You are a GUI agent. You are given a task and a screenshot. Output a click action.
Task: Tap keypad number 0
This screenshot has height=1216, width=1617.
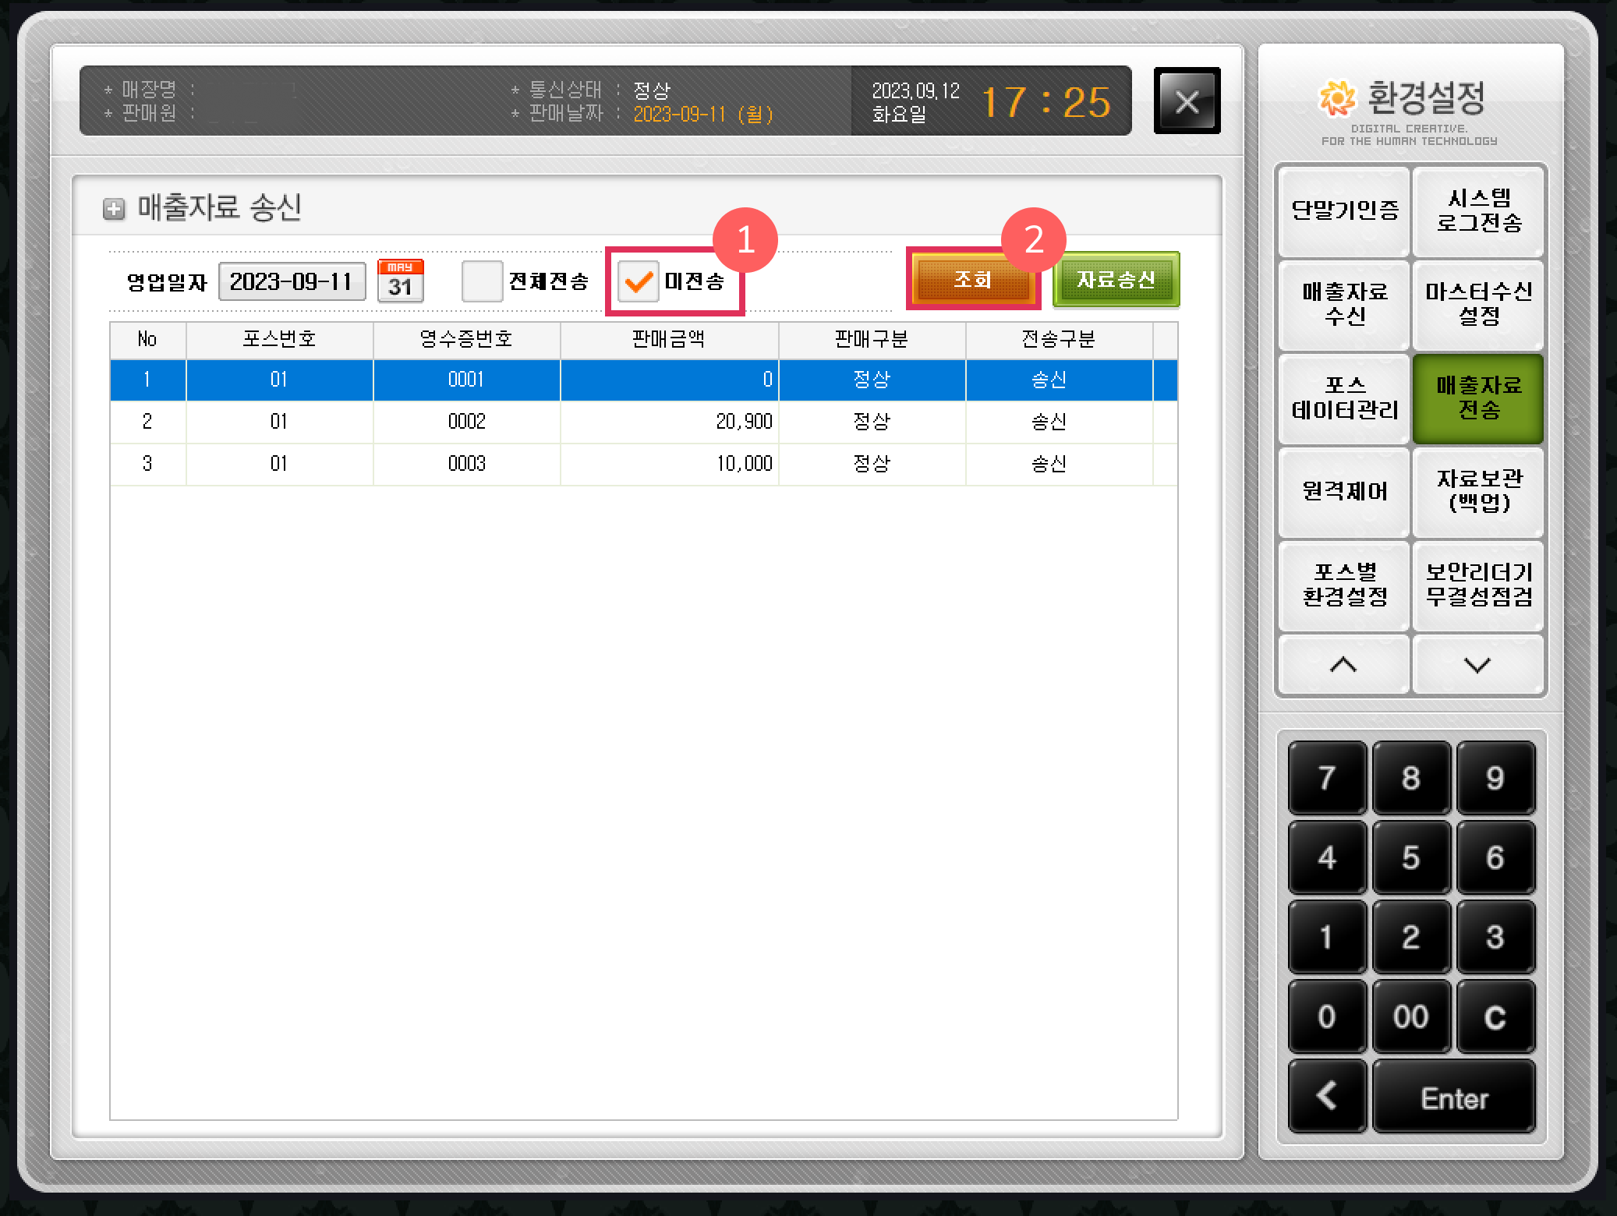(x=1327, y=1016)
